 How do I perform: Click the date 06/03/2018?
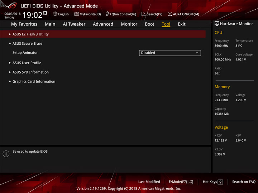[12, 14]
